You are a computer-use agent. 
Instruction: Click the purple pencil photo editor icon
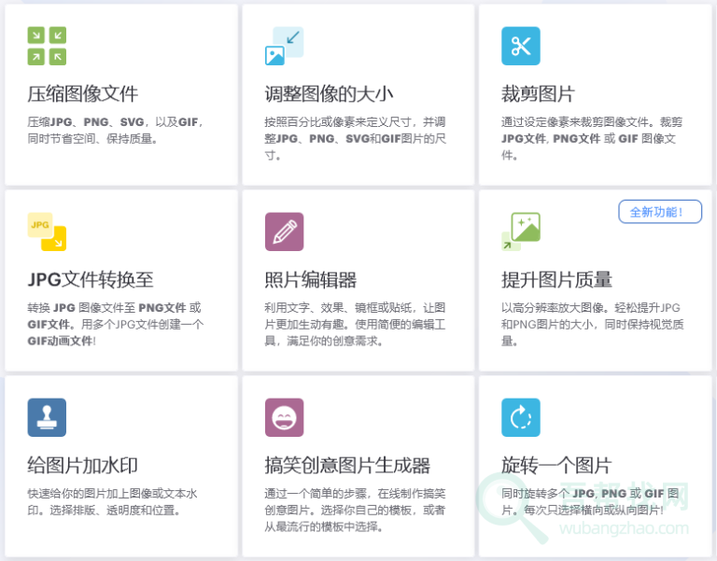[x=284, y=231]
